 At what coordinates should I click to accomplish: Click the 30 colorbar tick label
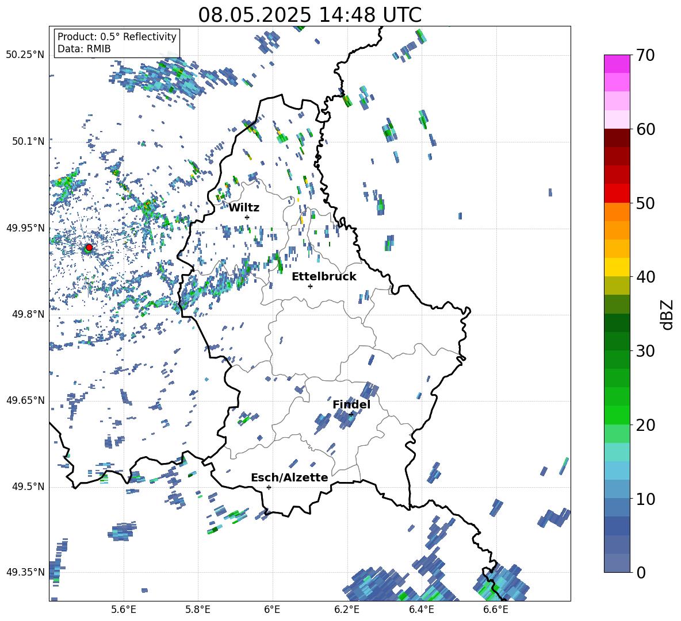click(x=645, y=351)
